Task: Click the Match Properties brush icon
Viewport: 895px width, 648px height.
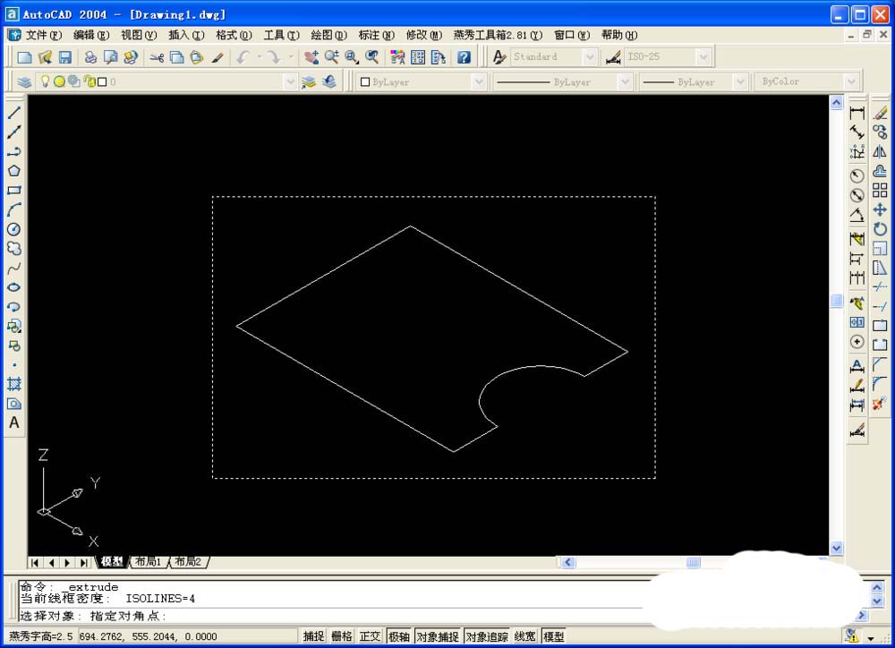Action: coord(217,57)
